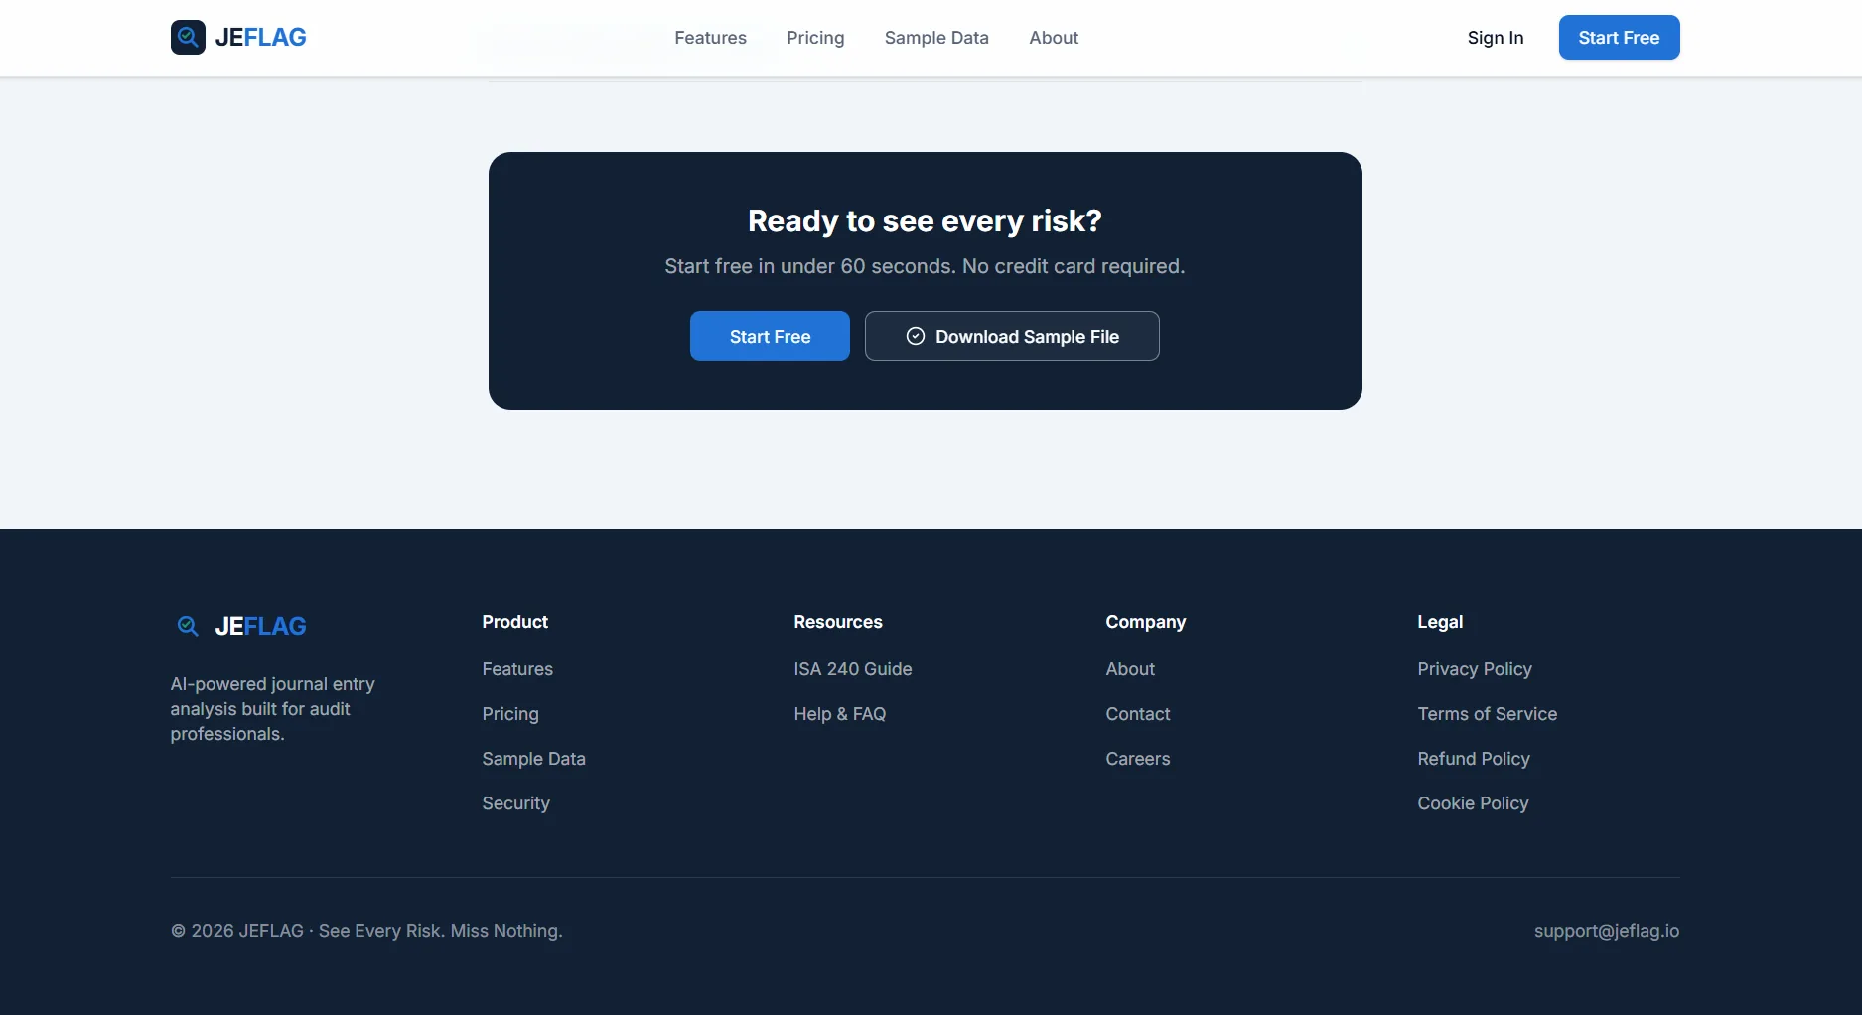Open footer Features link under Product

[517, 669]
